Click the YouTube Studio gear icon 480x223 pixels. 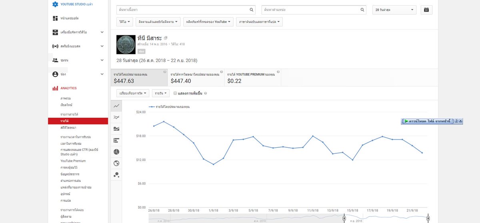coord(55,4)
